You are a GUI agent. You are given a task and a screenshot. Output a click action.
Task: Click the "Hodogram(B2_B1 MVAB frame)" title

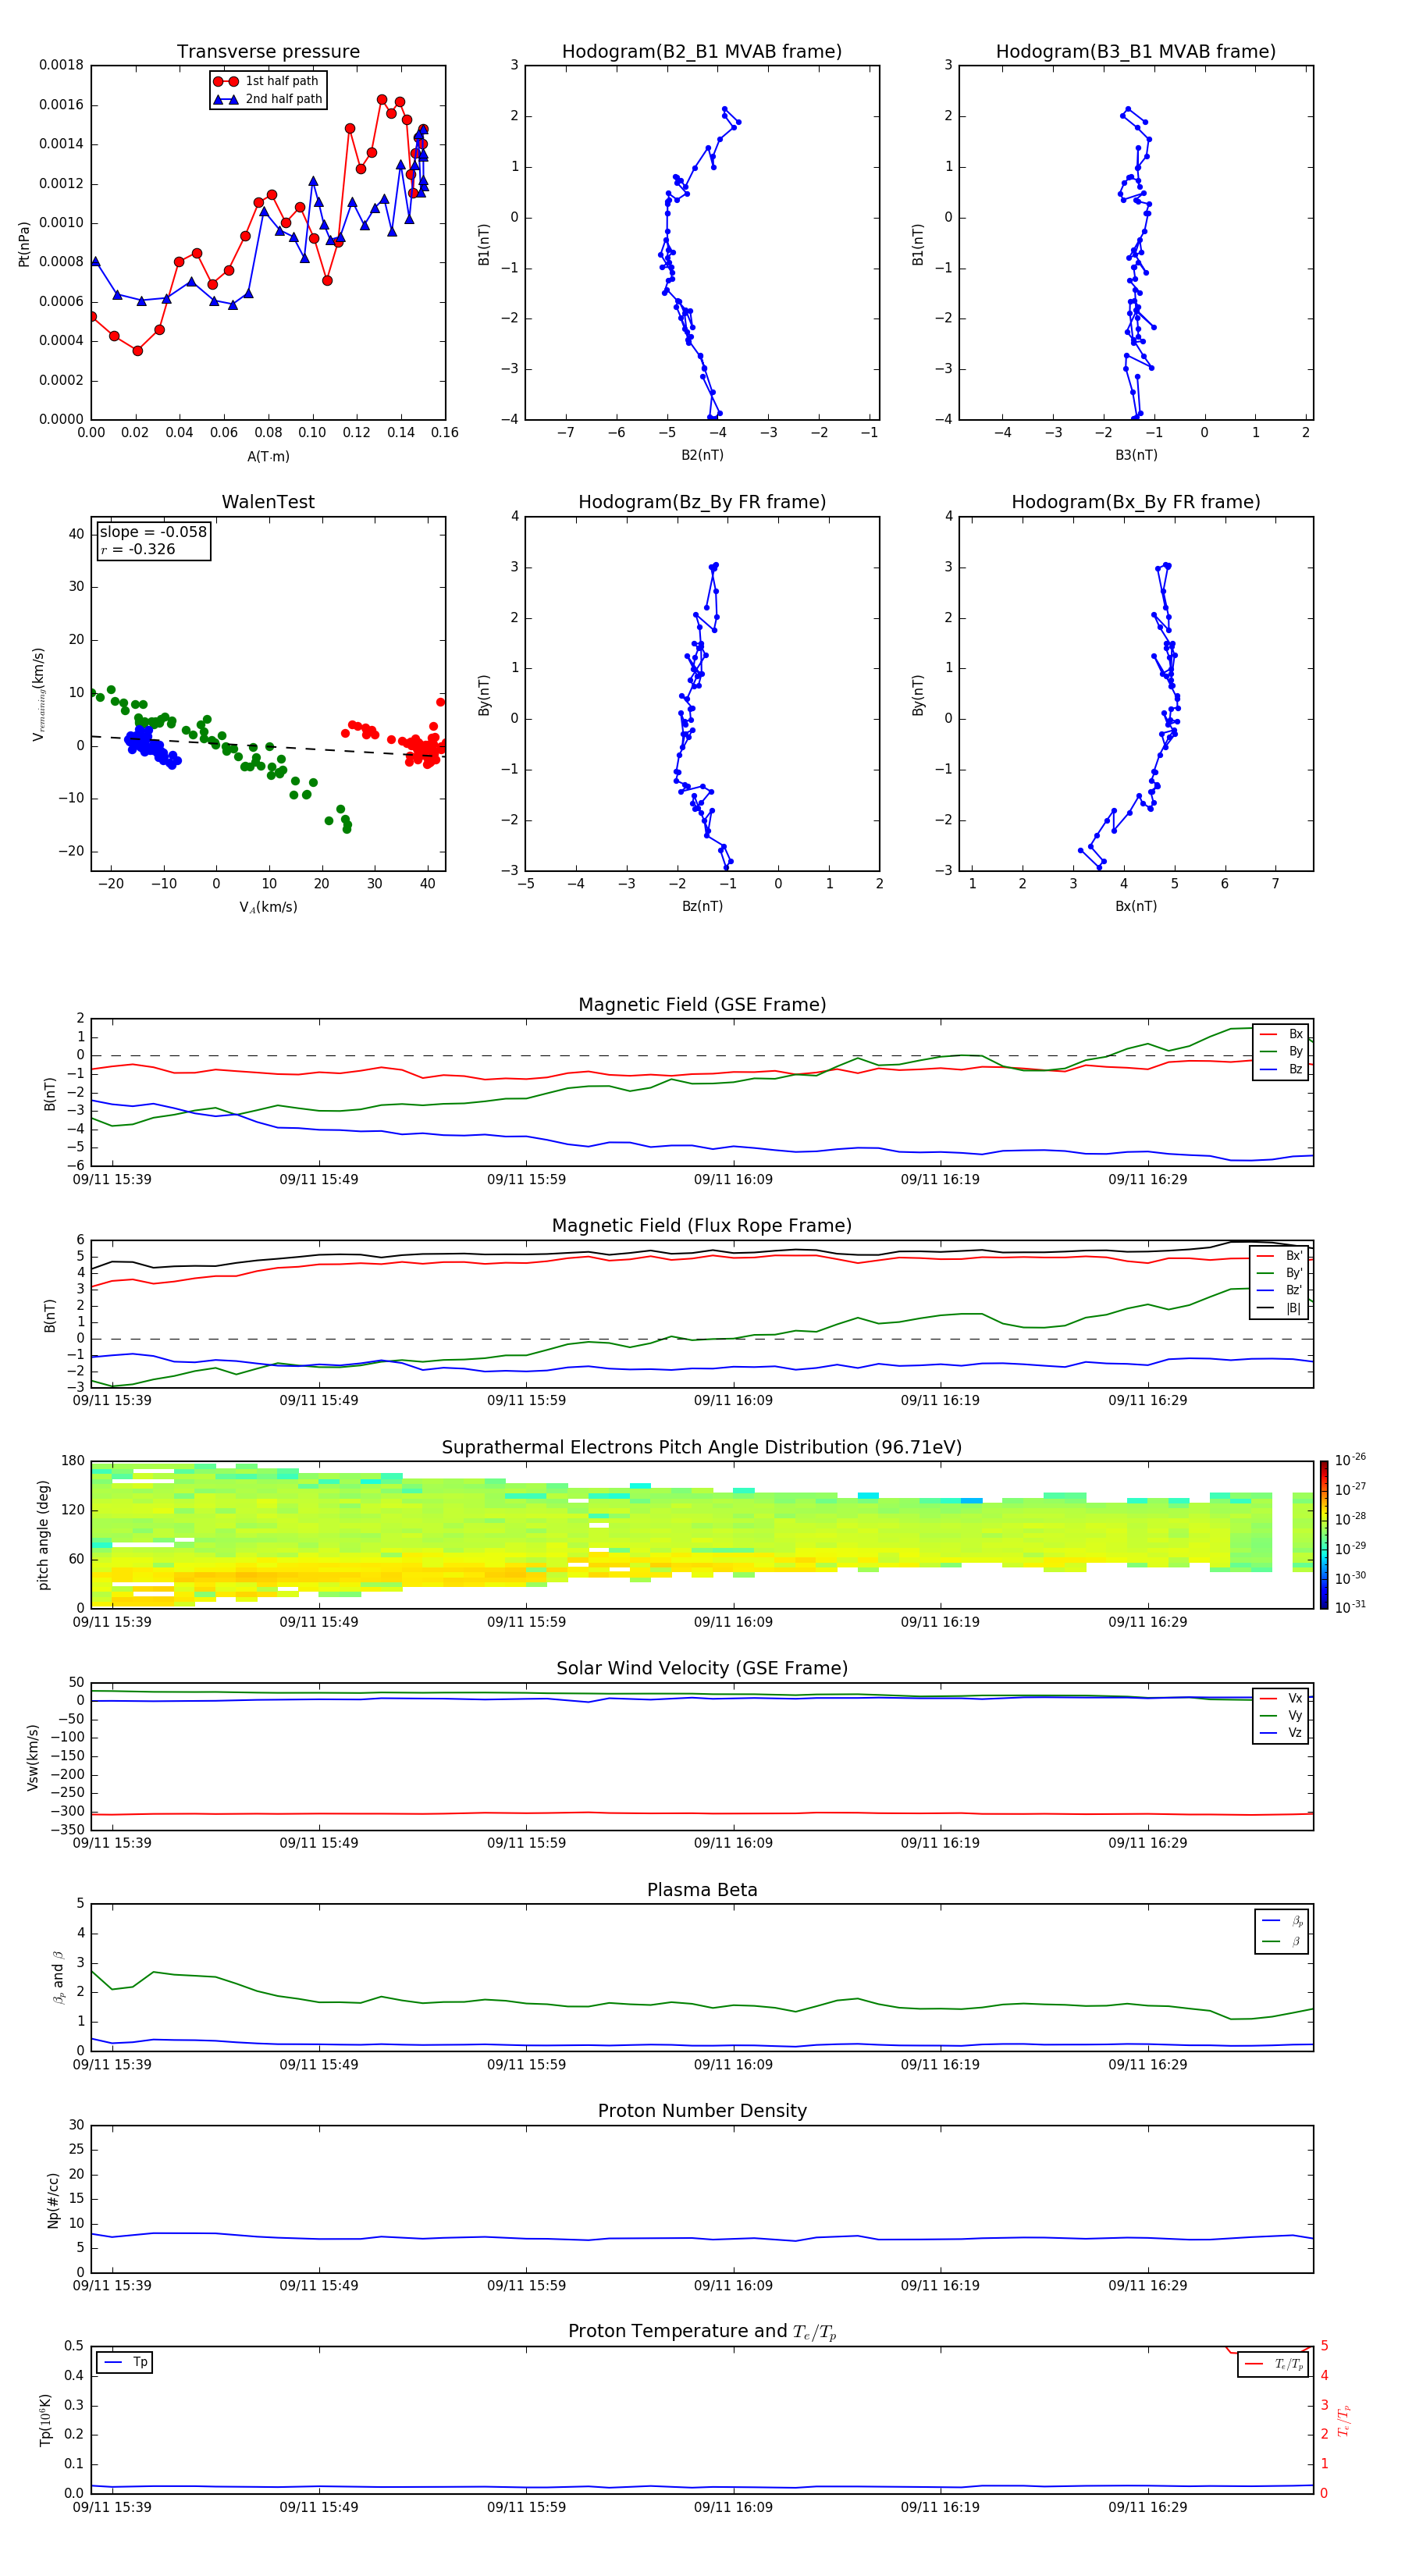point(702,52)
